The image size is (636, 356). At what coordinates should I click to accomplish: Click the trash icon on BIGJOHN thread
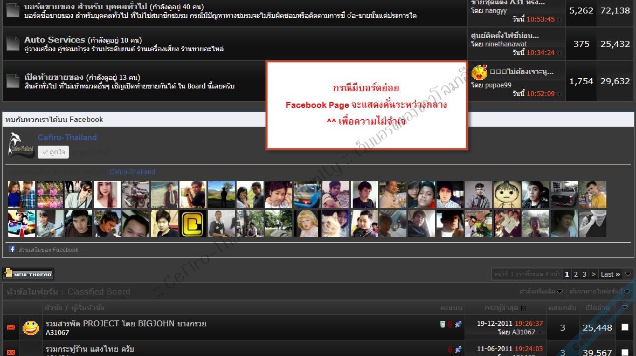pos(443,324)
